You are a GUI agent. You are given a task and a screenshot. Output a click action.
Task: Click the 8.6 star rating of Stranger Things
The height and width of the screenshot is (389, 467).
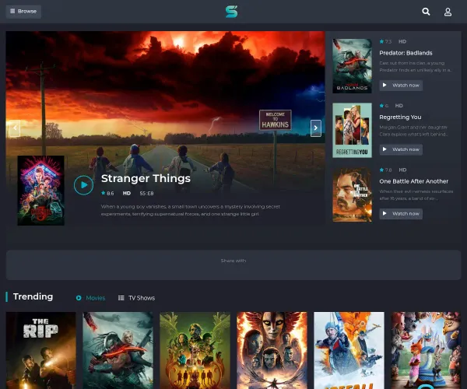[x=107, y=194]
